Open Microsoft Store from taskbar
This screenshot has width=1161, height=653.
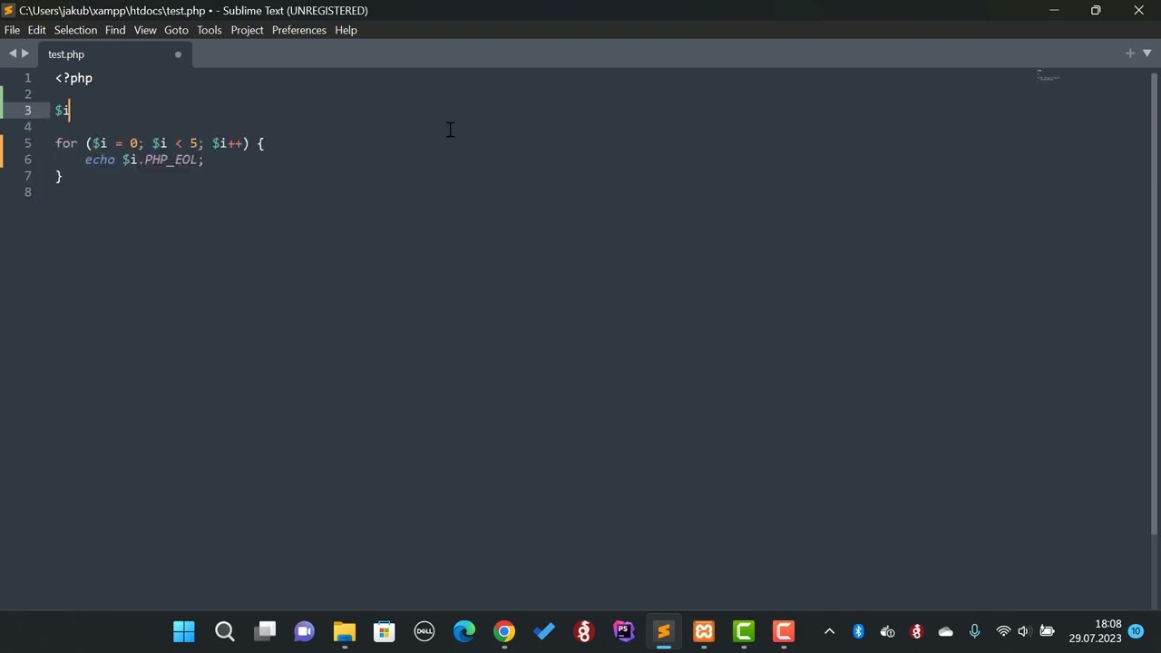point(385,631)
